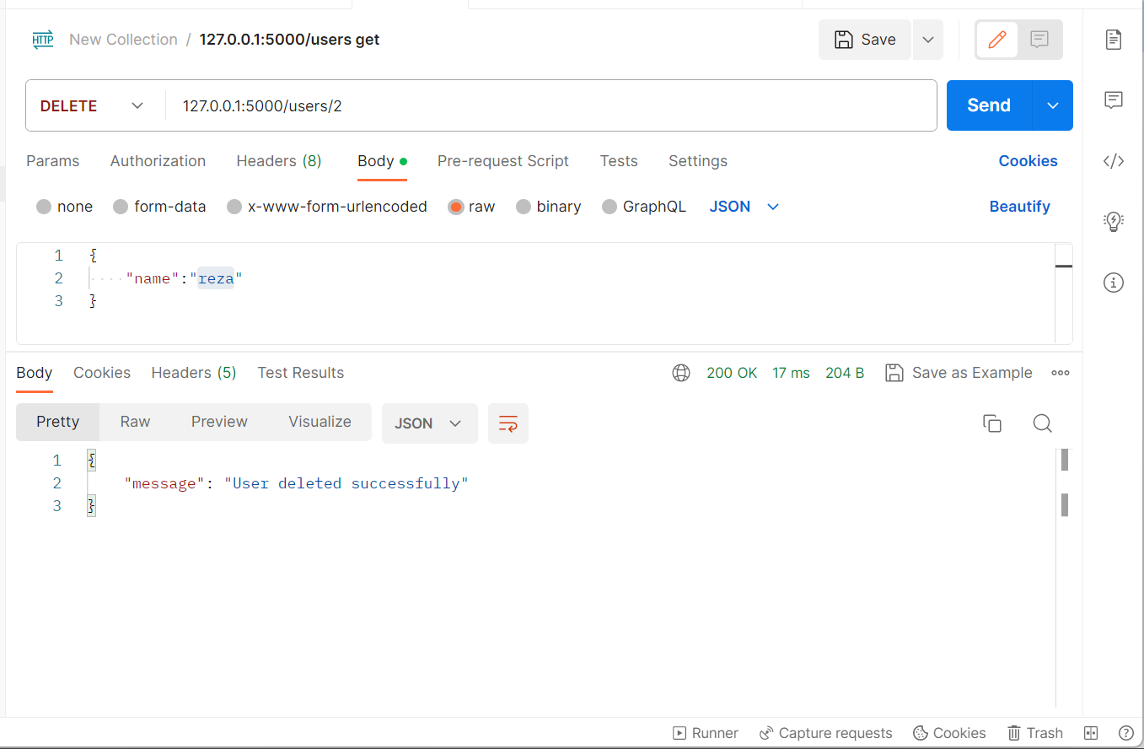Viewport: 1144px width, 749px height.
Task: Click the 204 B response size
Action: pyautogui.click(x=845, y=373)
